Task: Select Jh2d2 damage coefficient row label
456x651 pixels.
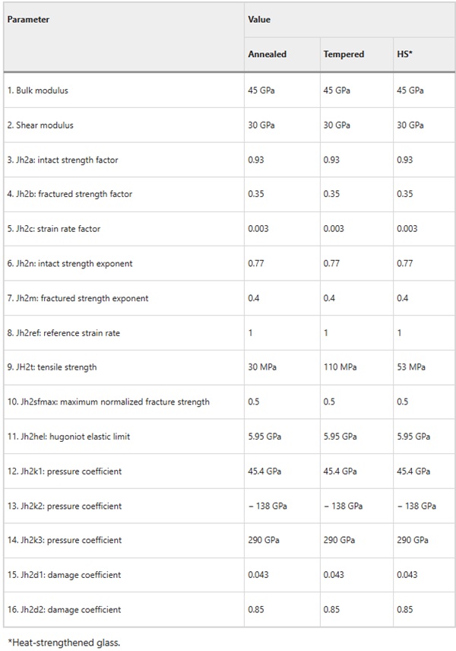Action: pos(65,610)
